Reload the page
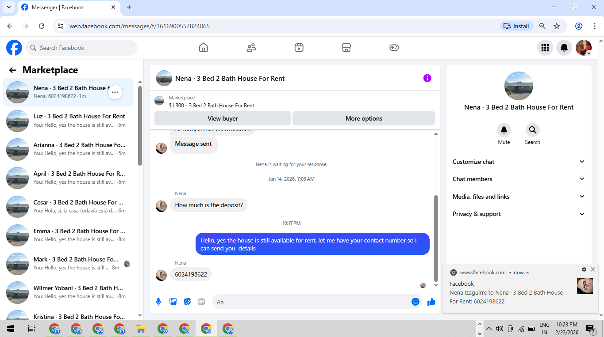The height and width of the screenshot is (337, 604). [x=42, y=26]
